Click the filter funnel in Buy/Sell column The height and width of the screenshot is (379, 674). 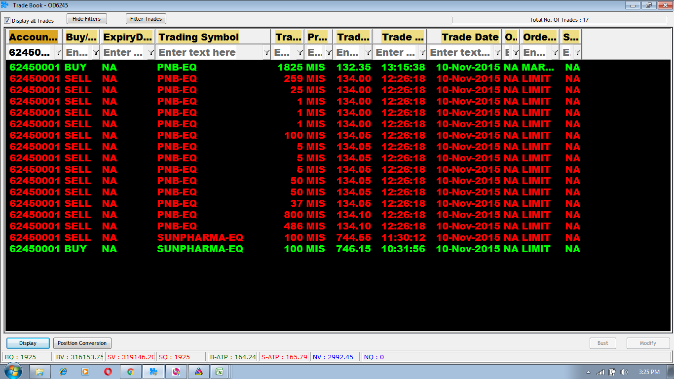coord(96,52)
